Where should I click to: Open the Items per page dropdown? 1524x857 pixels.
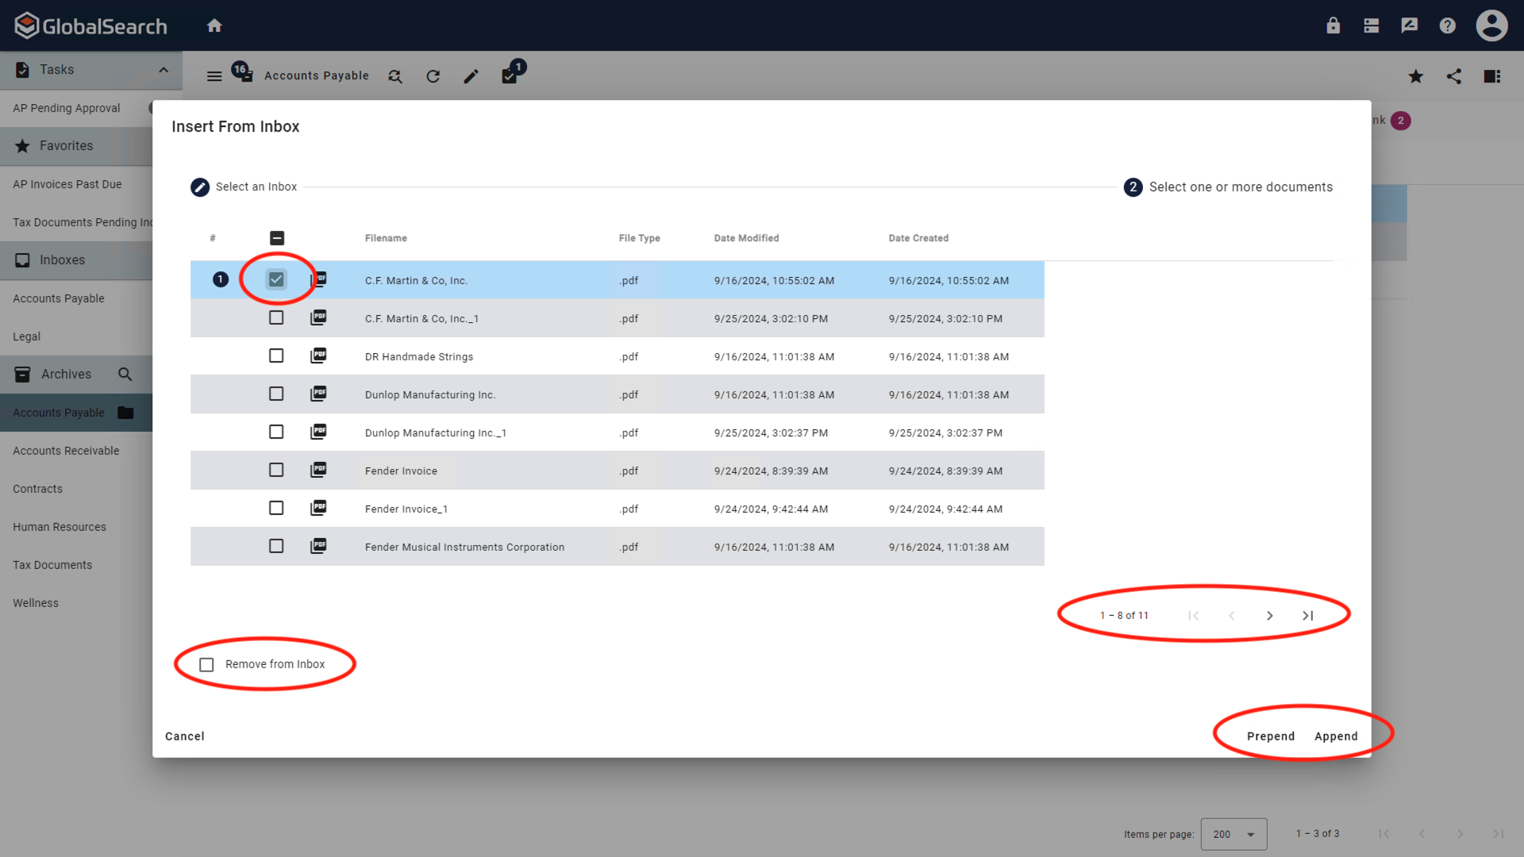1233,834
